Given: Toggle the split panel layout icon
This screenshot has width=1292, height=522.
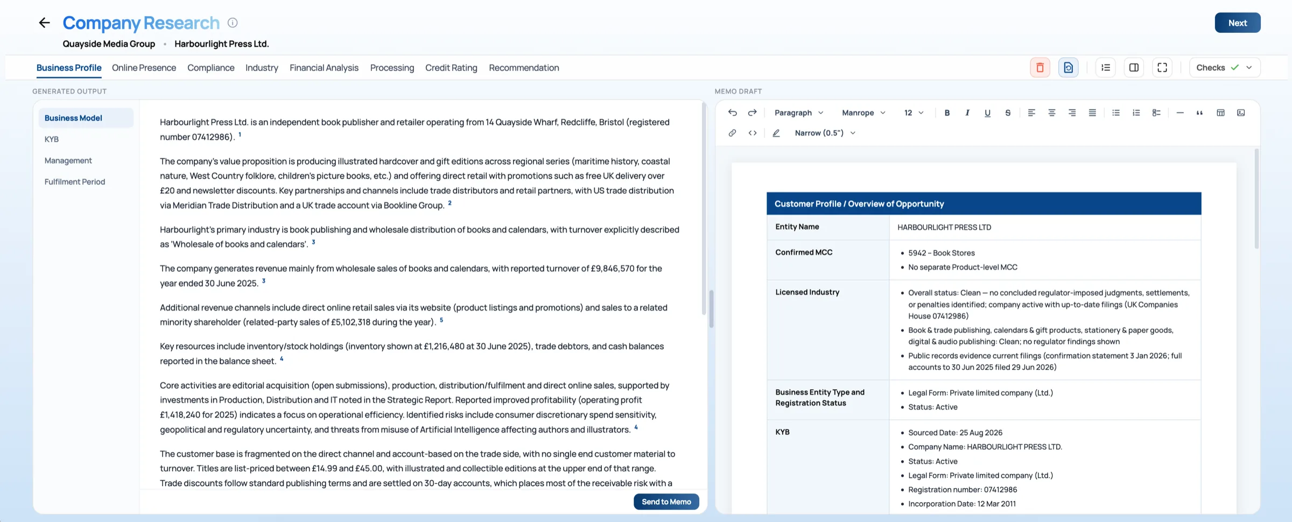Looking at the screenshot, I should [1134, 68].
